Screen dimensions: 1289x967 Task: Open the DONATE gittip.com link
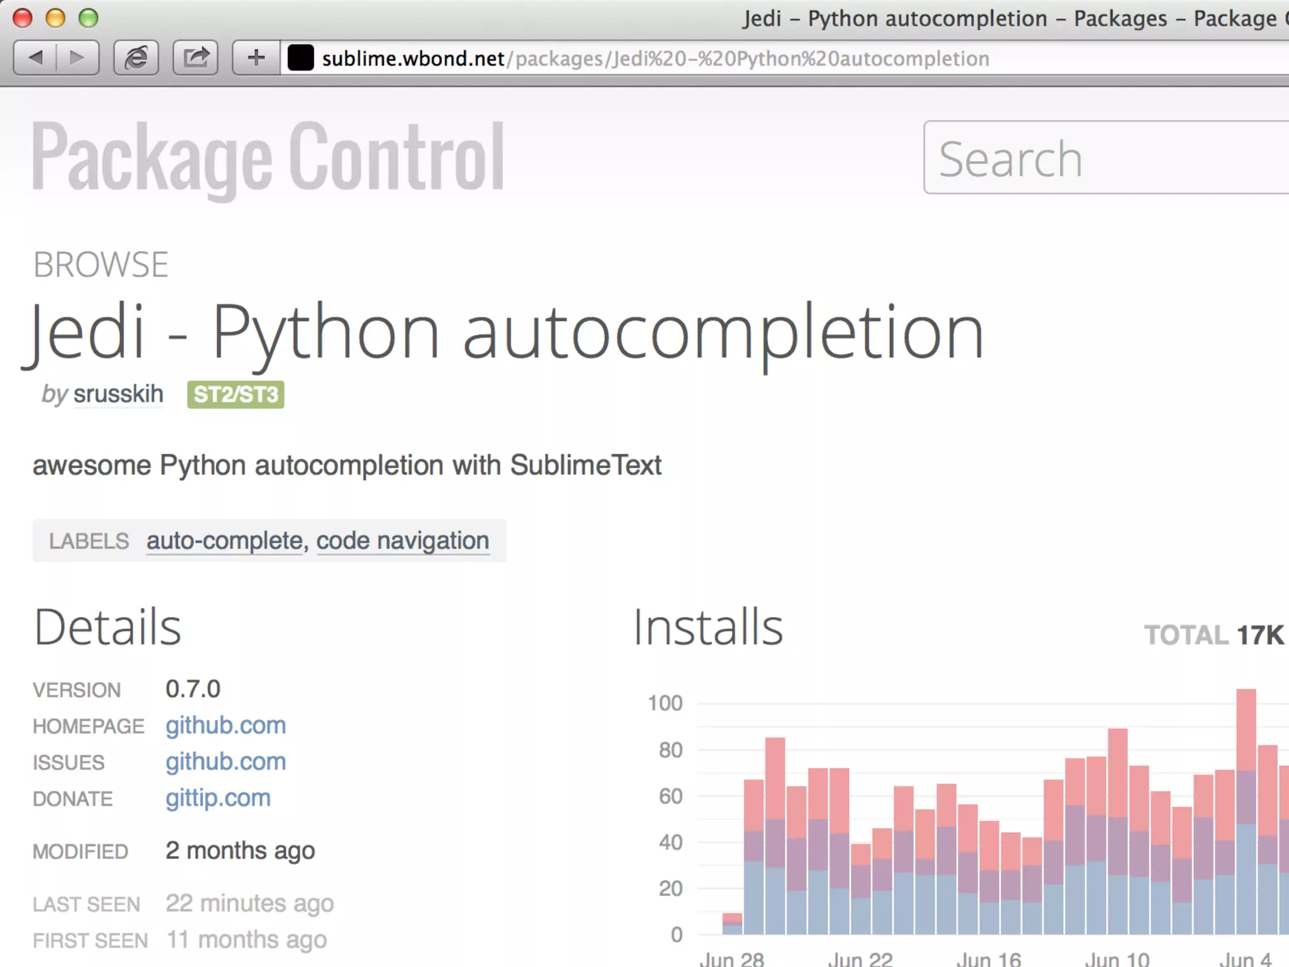[x=218, y=798]
